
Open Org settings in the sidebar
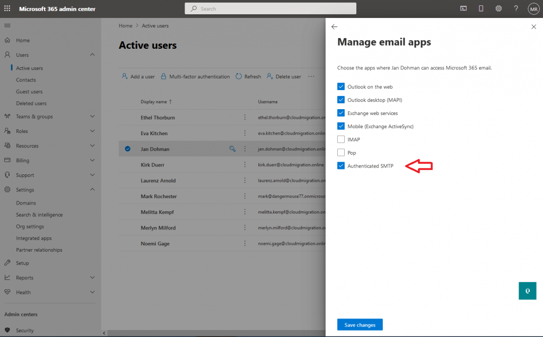point(30,227)
